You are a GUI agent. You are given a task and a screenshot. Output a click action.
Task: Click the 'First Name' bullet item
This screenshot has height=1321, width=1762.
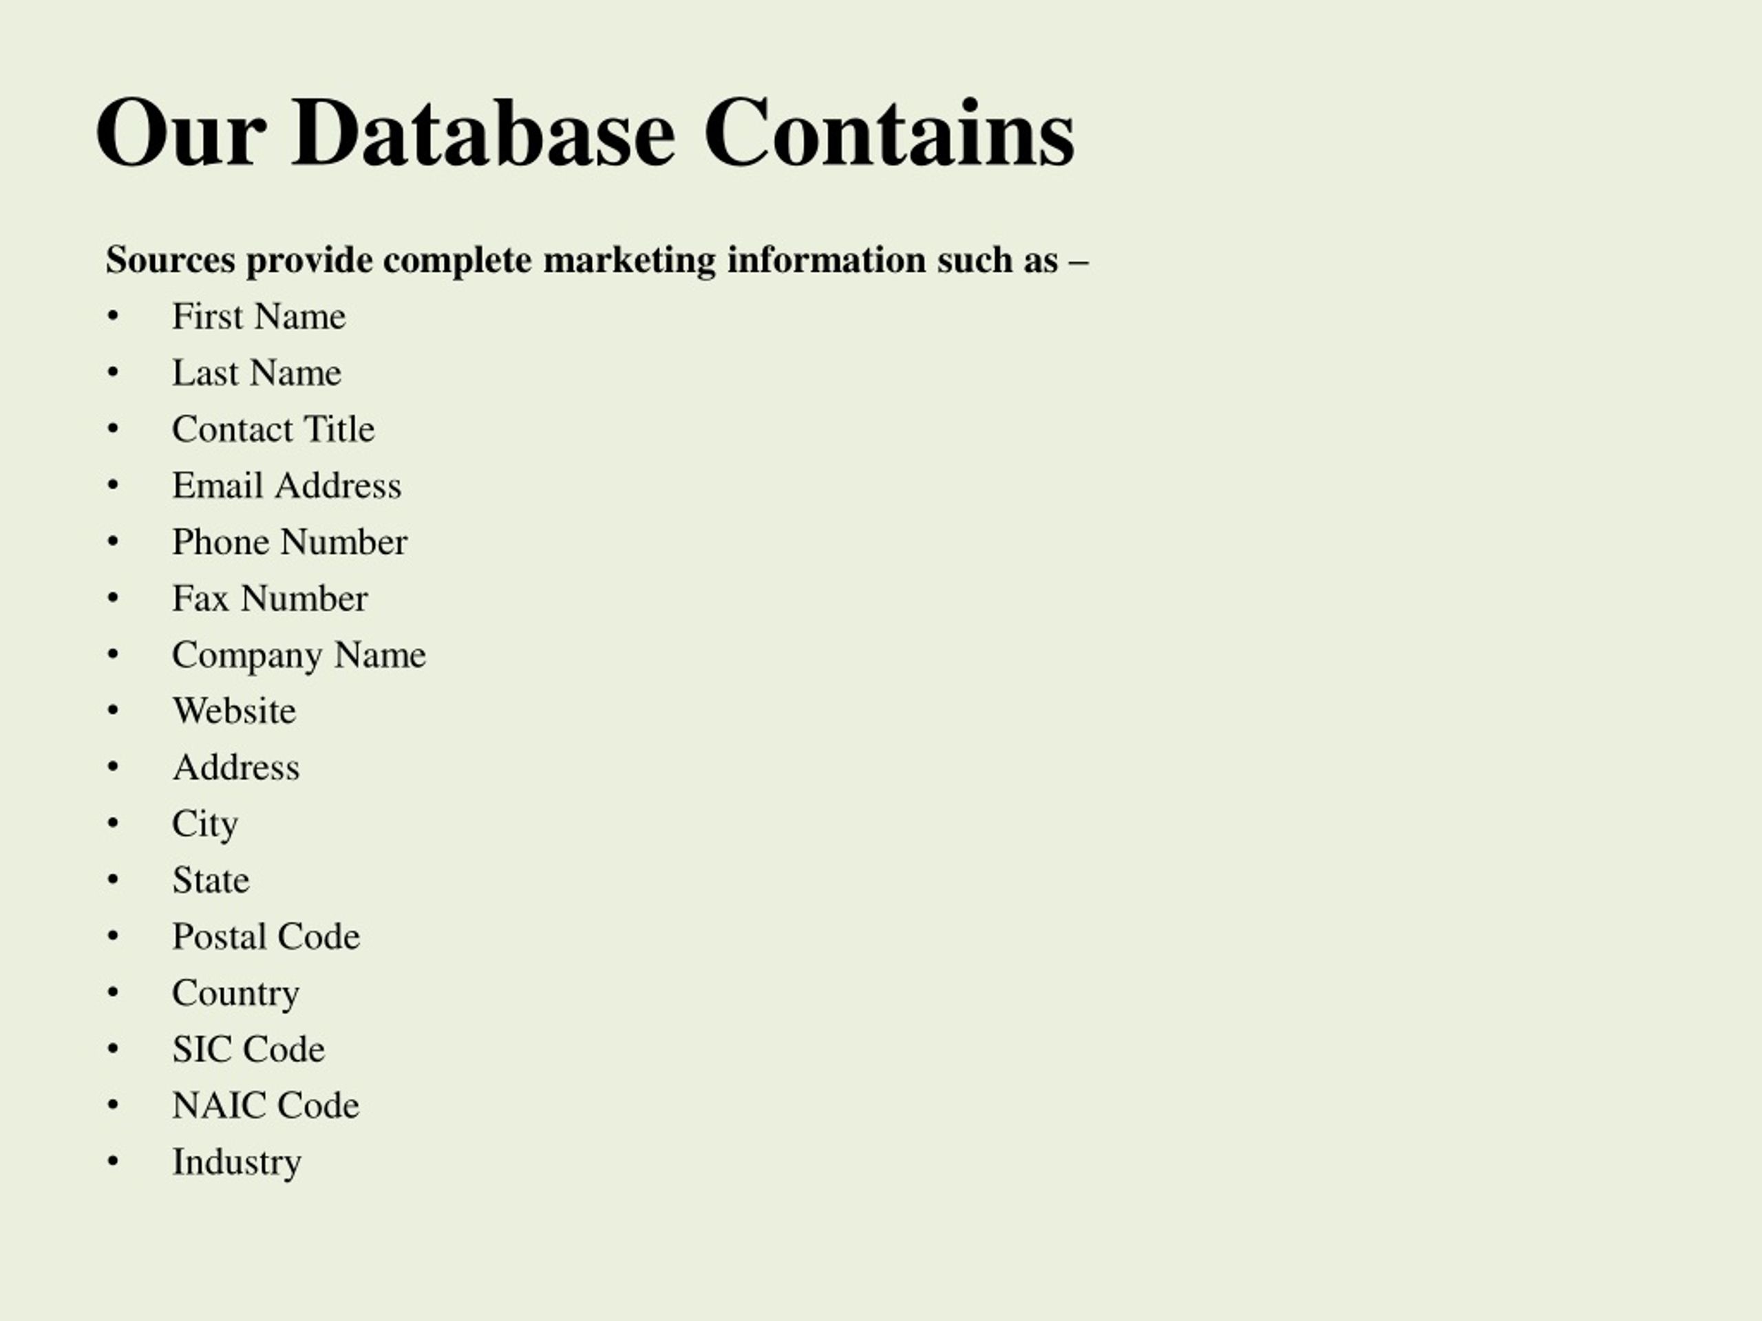click(x=259, y=316)
